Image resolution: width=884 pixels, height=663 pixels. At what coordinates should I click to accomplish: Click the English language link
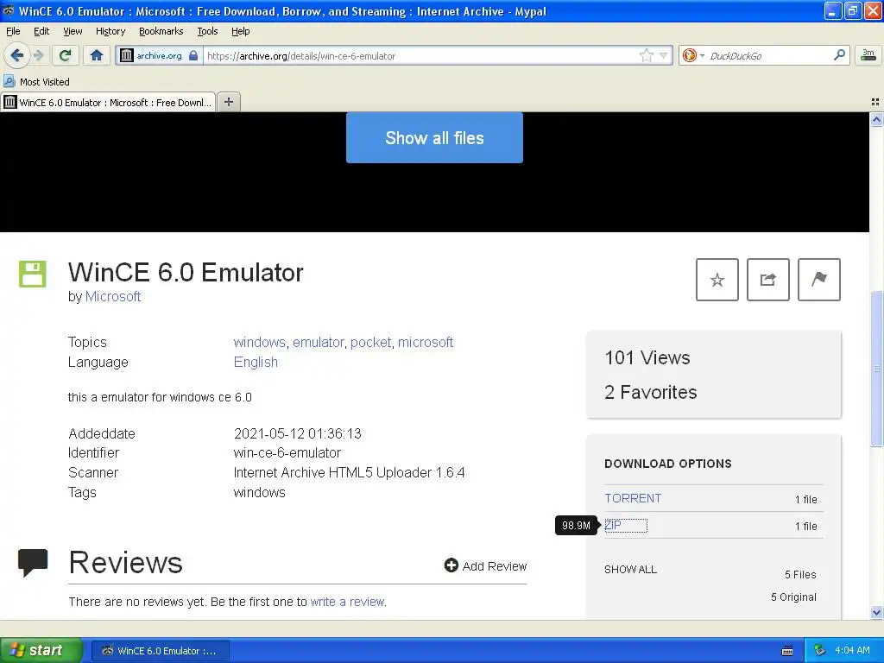256,362
